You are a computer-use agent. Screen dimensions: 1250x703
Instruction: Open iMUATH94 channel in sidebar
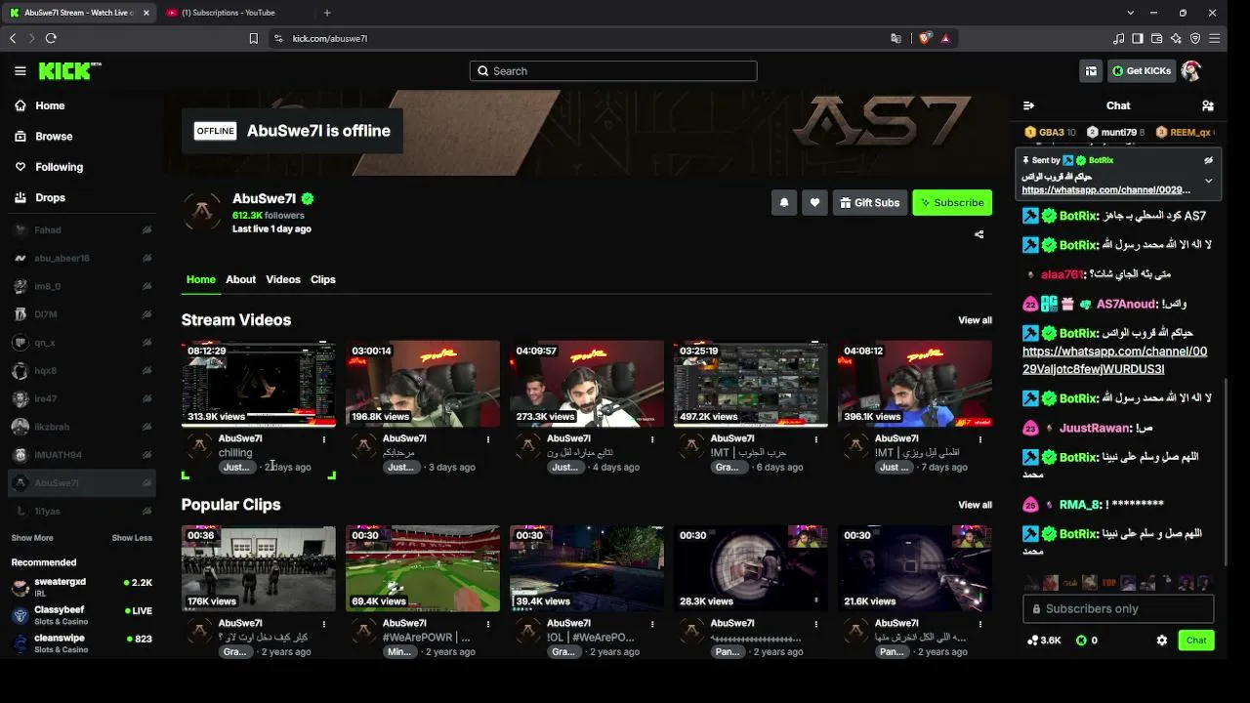point(82,455)
